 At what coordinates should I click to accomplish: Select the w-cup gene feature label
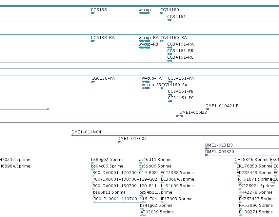(145, 10)
